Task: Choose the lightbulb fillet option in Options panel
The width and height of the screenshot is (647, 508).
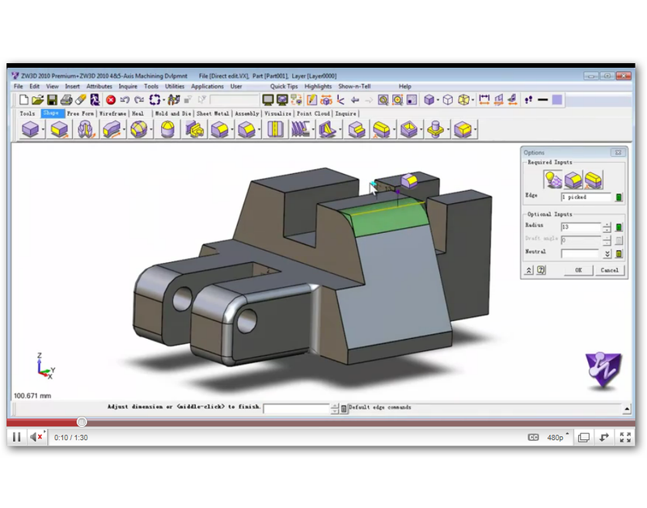Action: tap(553, 180)
